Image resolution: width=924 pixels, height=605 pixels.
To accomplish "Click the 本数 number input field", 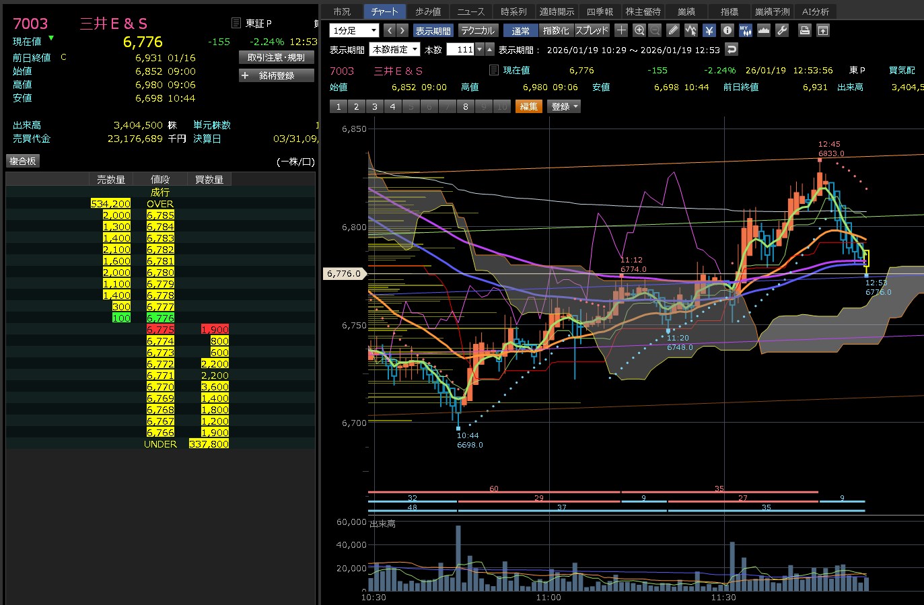I will [x=461, y=49].
